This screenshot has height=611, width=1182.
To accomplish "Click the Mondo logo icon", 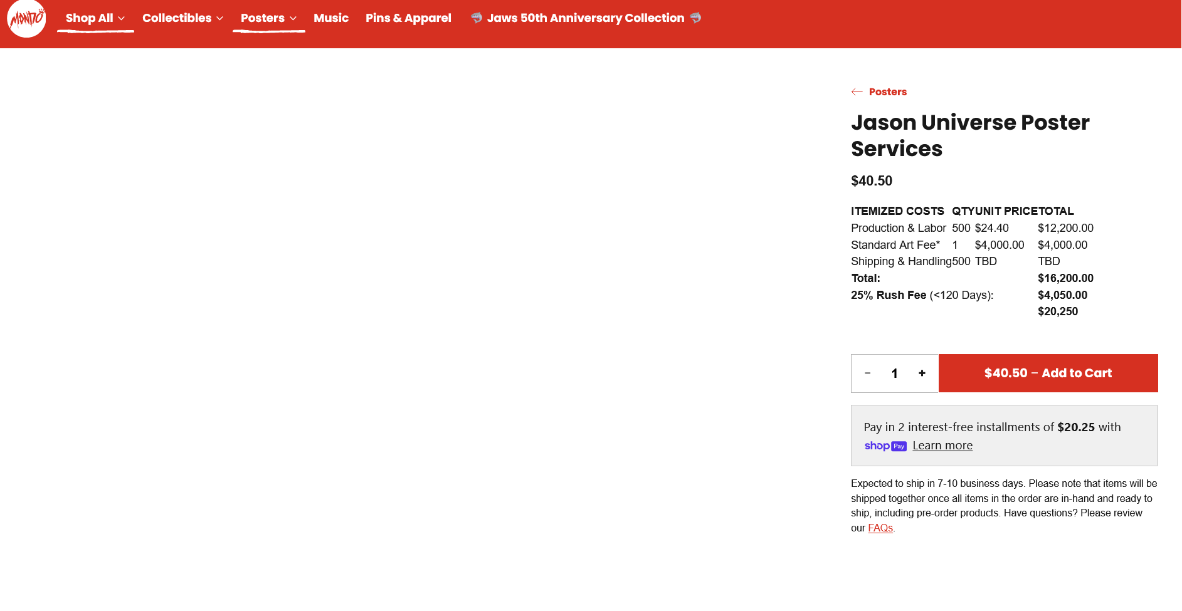I will click(26, 18).
